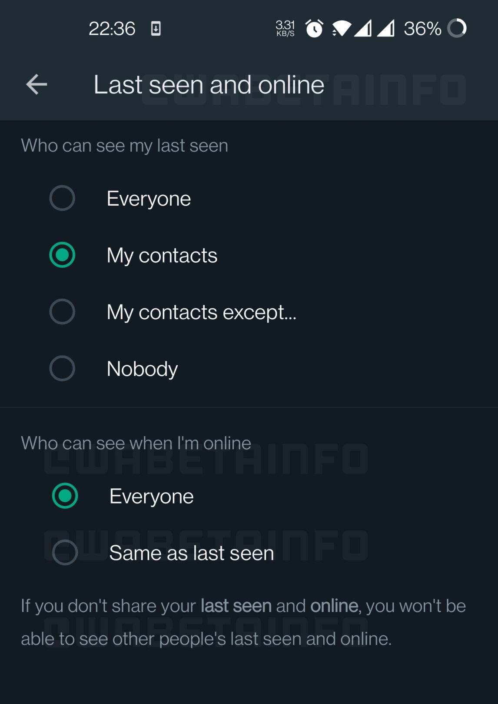Image resolution: width=498 pixels, height=704 pixels.
Task: Tap the back arrow icon
Action: [37, 84]
